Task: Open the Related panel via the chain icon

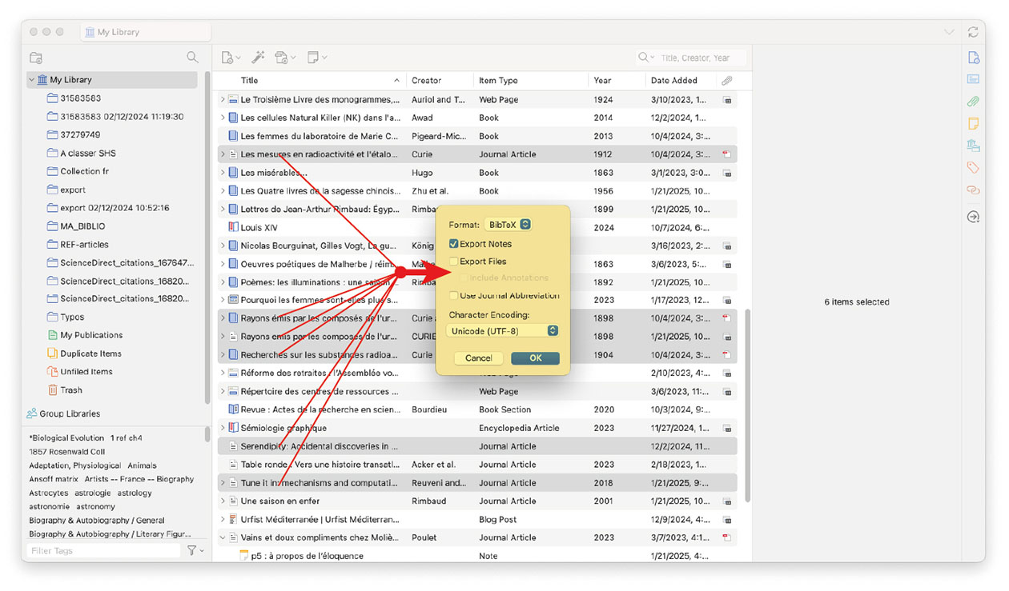Action: coord(973,190)
